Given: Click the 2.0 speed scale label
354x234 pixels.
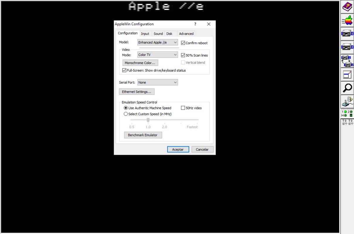Looking at the screenshot, I should pos(164,127).
